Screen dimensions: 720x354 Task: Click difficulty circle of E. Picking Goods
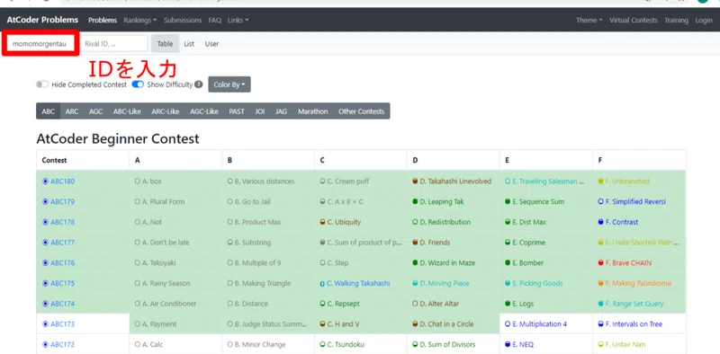coord(508,283)
